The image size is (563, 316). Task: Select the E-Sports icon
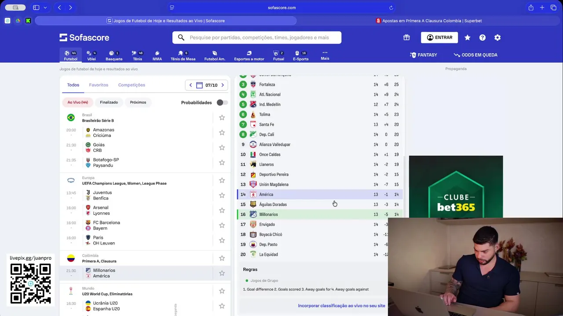tap(301, 55)
